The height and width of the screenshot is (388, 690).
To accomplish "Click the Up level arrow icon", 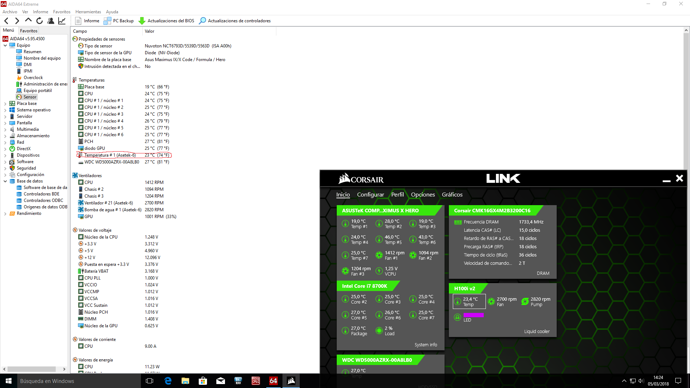I will [28, 20].
